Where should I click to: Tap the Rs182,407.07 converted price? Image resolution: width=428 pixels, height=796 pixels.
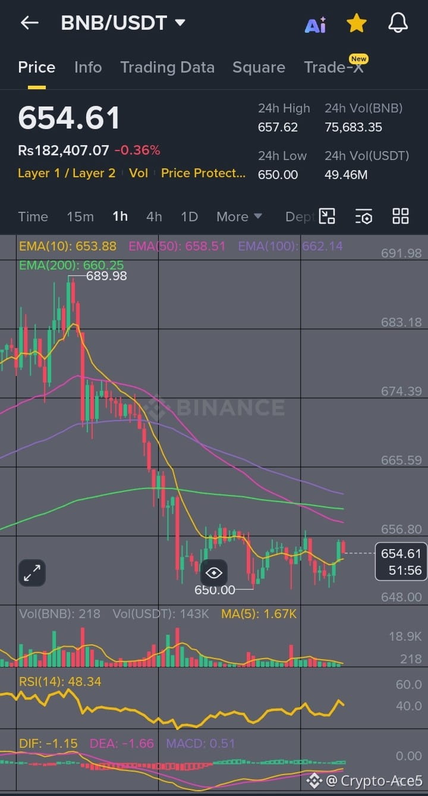tap(64, 150)
